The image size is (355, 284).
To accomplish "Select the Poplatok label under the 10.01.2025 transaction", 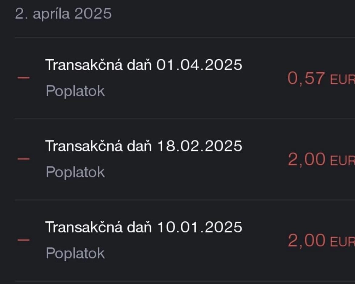I will (75, 253).
